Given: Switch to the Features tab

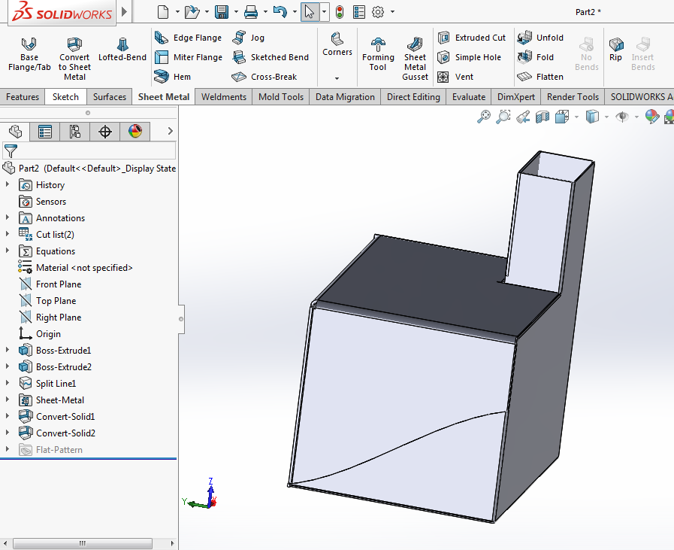Looking at the screenshot, I should tap(23, 97).
